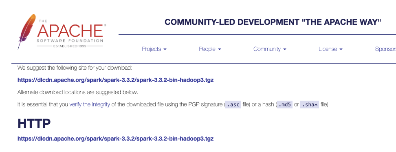Select the '.sha*' code label
This screenshot has height=152, width=396.
coord(309,105)
